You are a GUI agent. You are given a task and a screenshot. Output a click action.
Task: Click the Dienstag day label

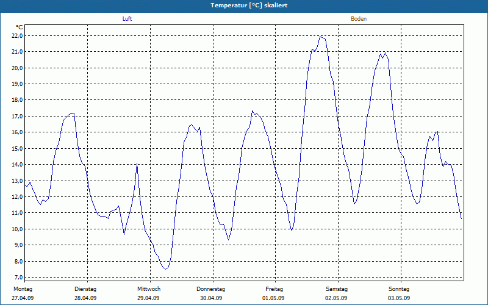[x=85, y=289]
